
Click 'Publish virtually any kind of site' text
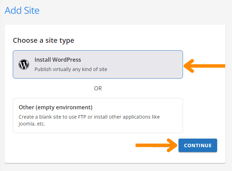pyautogui.click(x=71, y=69)
